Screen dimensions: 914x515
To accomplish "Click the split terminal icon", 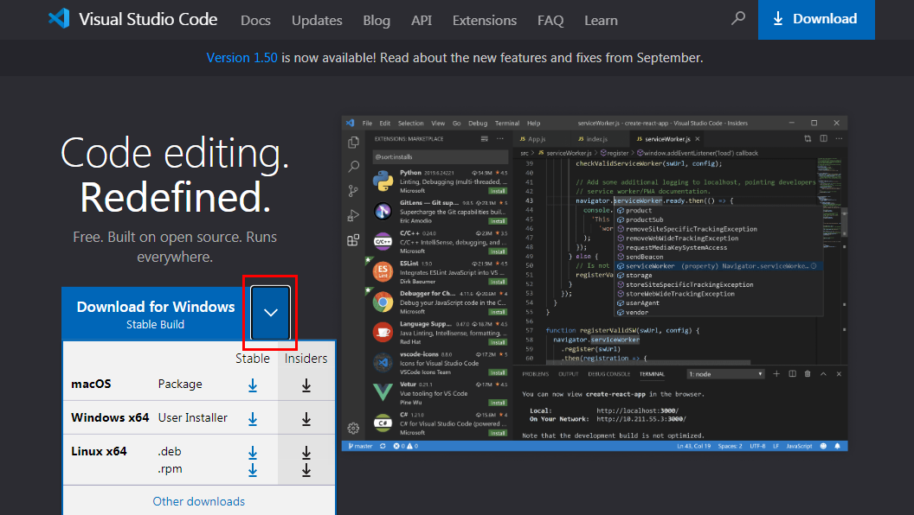I will [792, 373].
